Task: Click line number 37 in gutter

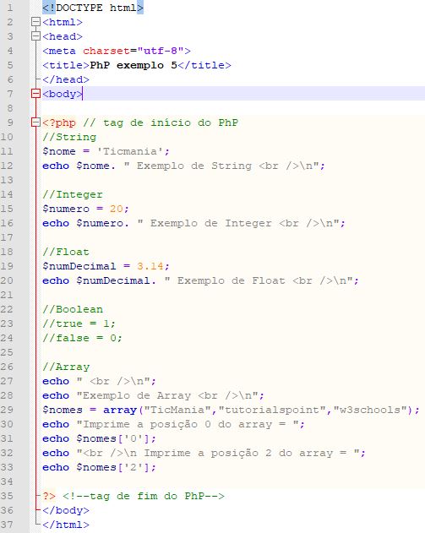Action: (7, 525)
